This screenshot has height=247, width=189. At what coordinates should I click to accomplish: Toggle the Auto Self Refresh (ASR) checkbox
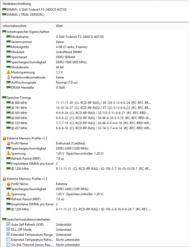(9, 224)
